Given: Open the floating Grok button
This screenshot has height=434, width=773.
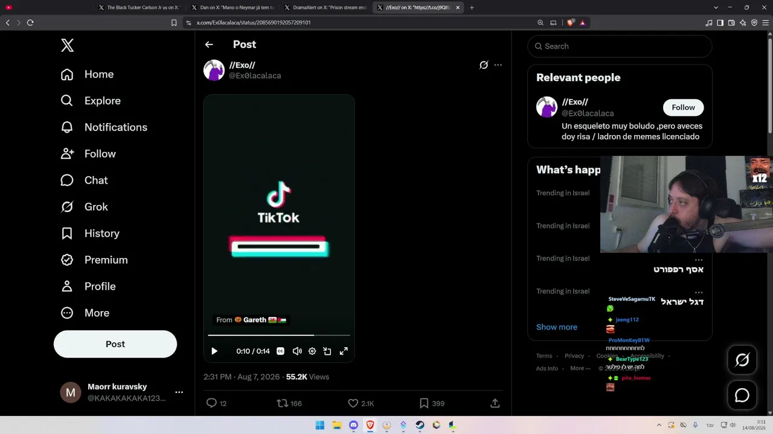Looking at the screenshot, I should click(x=742, y=360).
